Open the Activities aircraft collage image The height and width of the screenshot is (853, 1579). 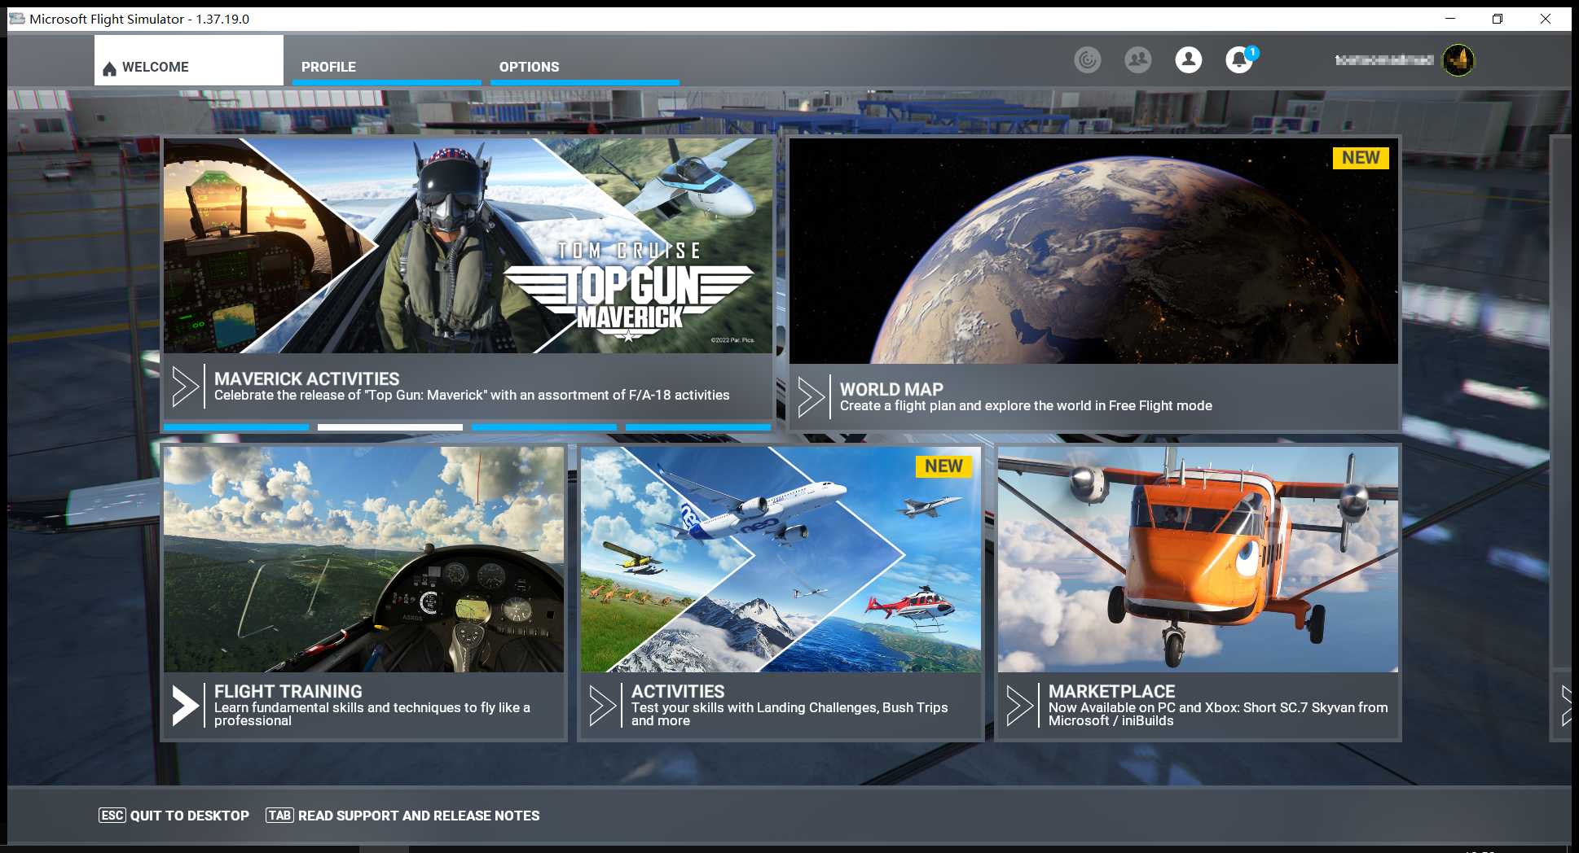(x=781, y=559)
